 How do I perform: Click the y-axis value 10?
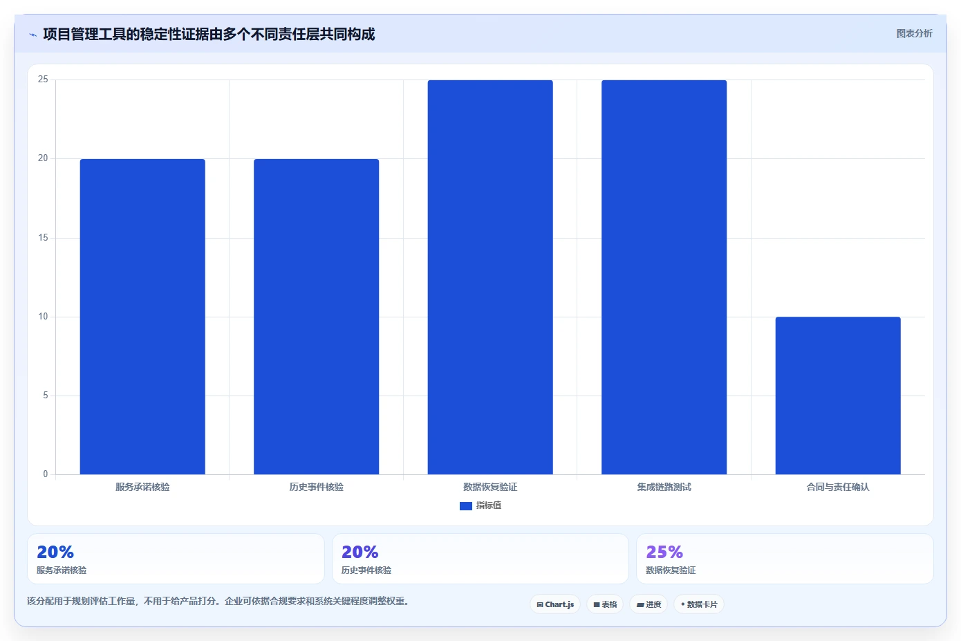[x=43, y=317]
